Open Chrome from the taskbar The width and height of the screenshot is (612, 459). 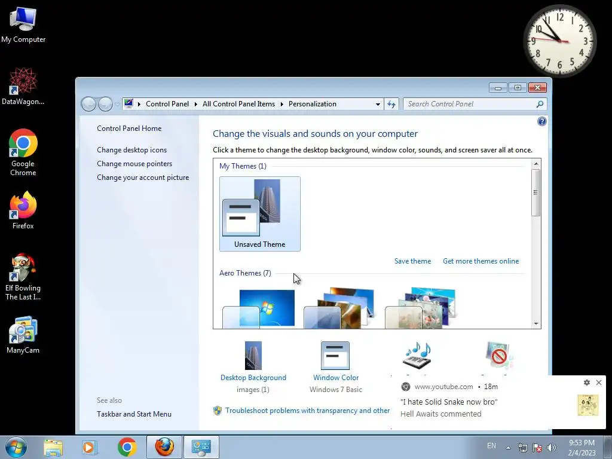127,447
